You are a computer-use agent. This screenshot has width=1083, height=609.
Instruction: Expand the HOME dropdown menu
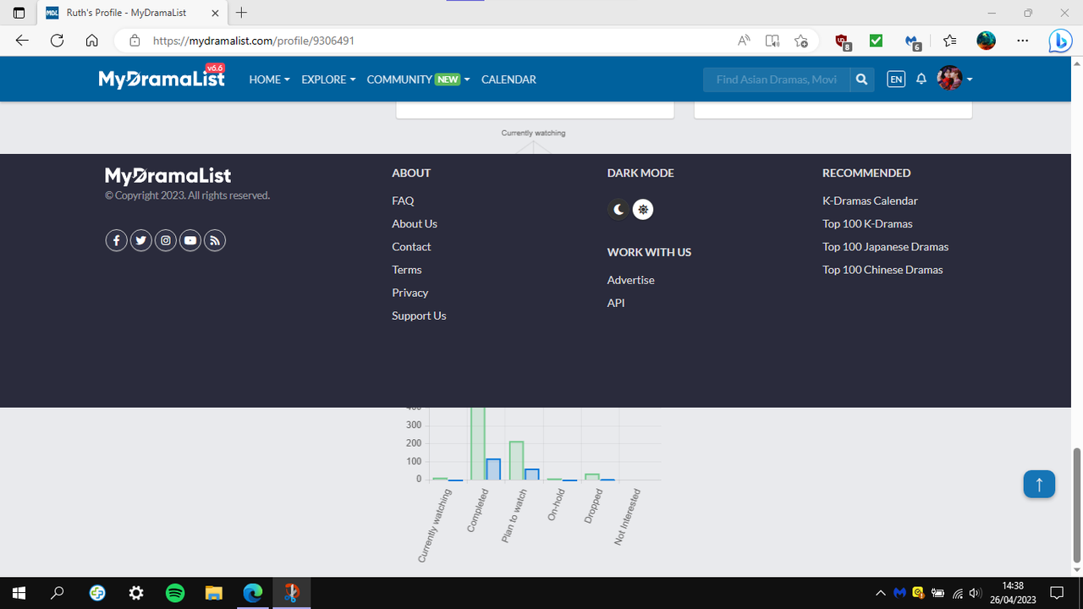pyautogui.click(x=269, y=80)
